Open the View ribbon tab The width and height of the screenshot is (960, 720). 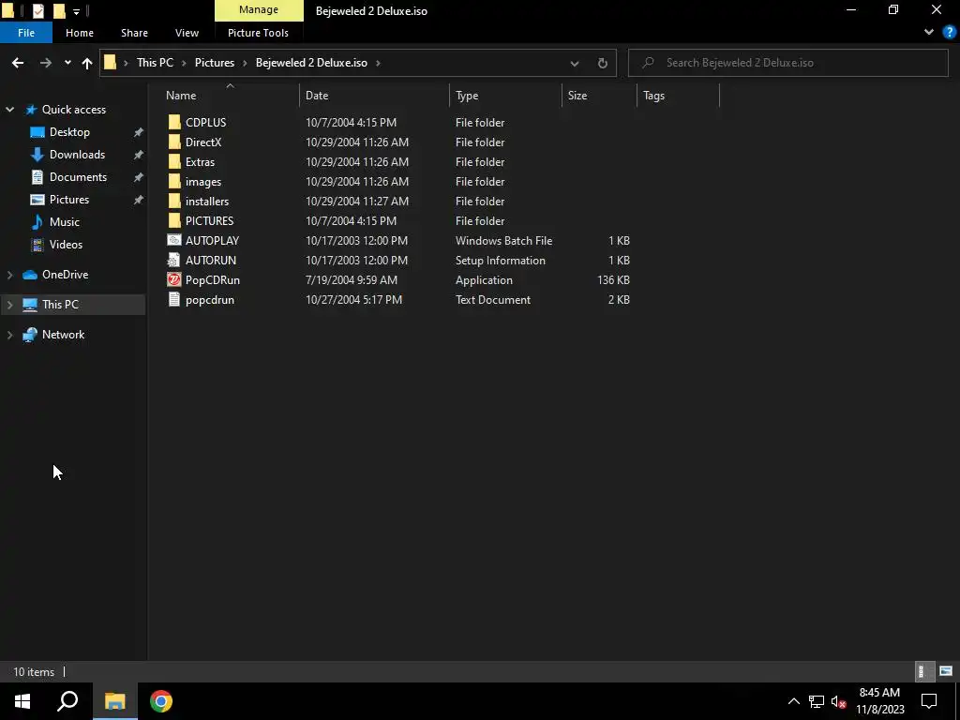tap(187, 33)
